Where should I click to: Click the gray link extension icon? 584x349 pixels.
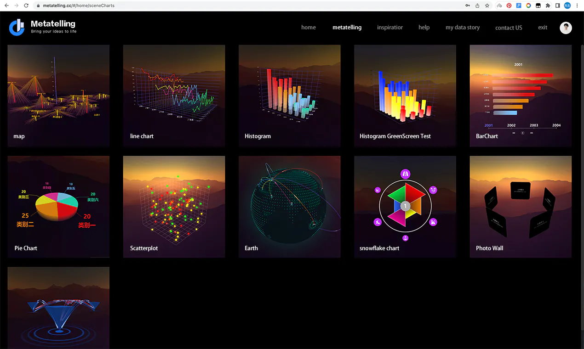click(499, 6)
